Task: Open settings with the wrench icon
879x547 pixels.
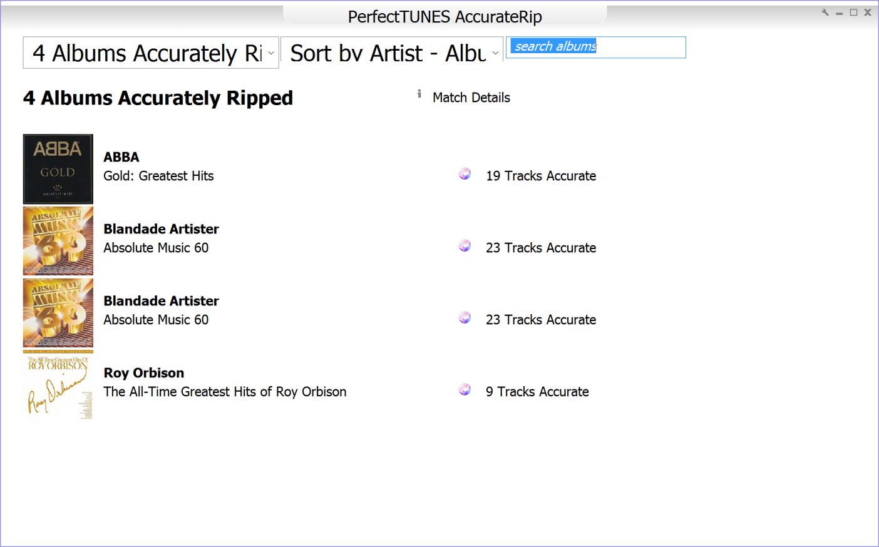Action: pyautogui.click(x=825, y=13)
